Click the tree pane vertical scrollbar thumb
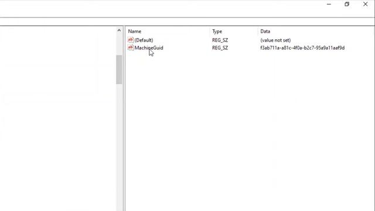This screenshot has width=375, height=211. tap(119, 70)
